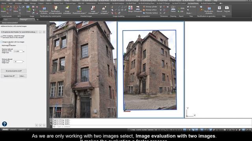The width and height of the screenshot is (252, 141).
Task: Open the additional directory path dropdown
Action: 37,32
